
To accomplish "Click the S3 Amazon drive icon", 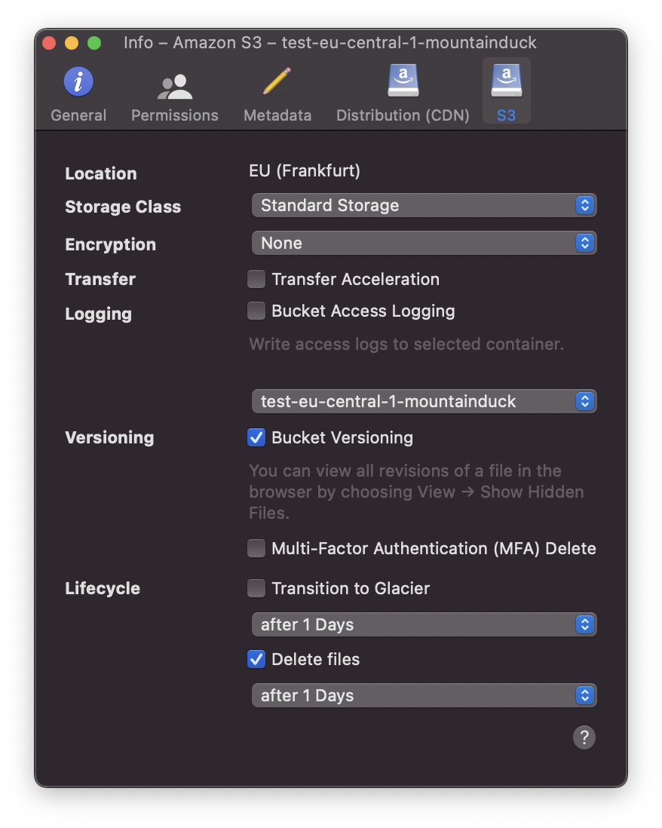I will click(506, 81).
